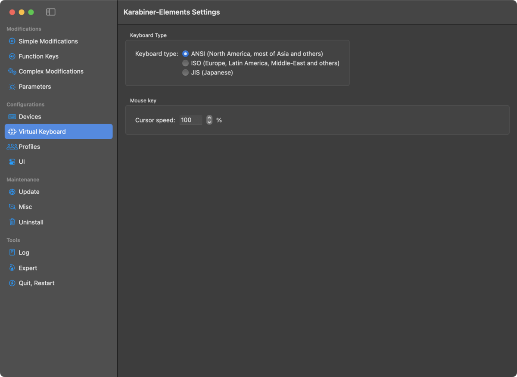Increase cursor speed with stepper up arrow
Viewport: 517px width, 377px height.
(x=209, y=118)
